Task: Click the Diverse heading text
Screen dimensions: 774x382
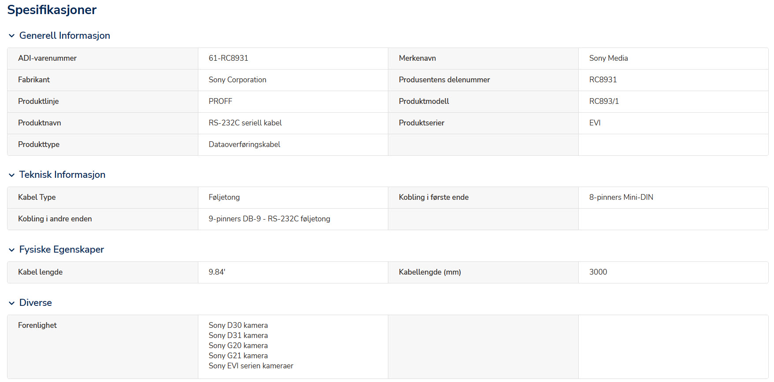Action: pos(36,303)
